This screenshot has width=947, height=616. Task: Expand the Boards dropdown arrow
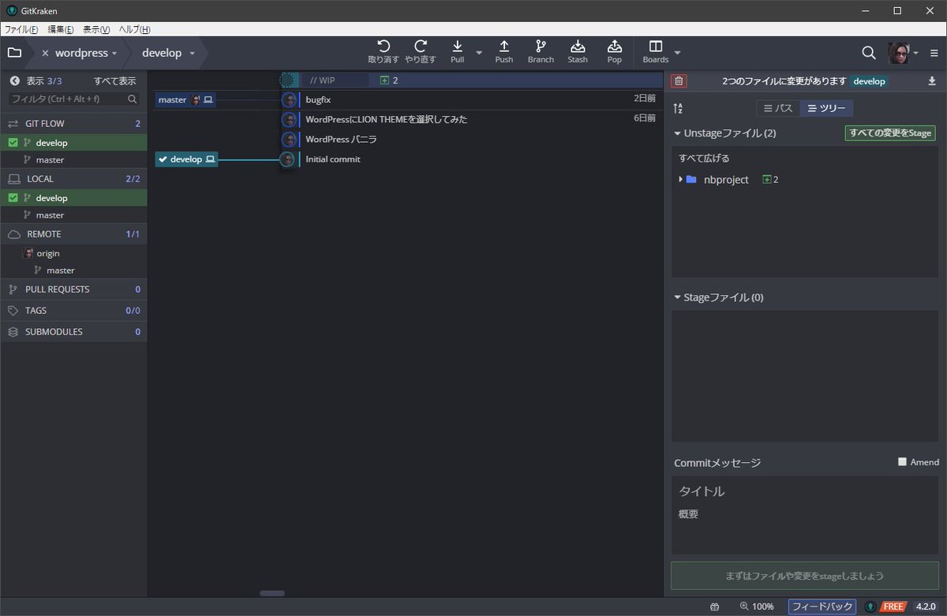677,53
